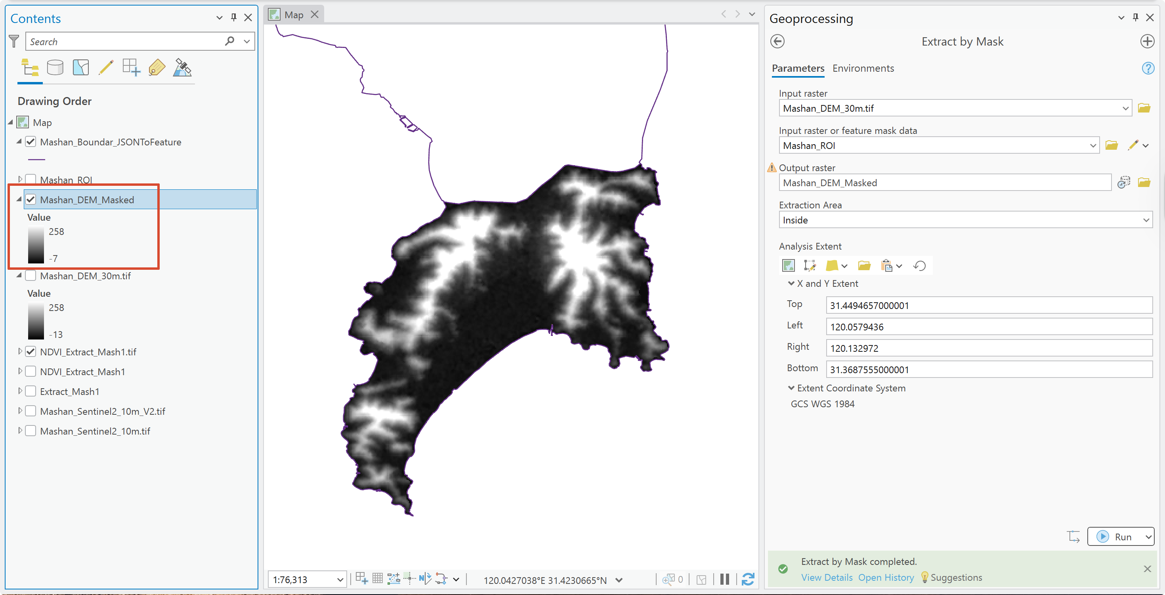Open the map scale dropdown
This screenshot has width=1165, height=595.
click(x=340, y=580)
